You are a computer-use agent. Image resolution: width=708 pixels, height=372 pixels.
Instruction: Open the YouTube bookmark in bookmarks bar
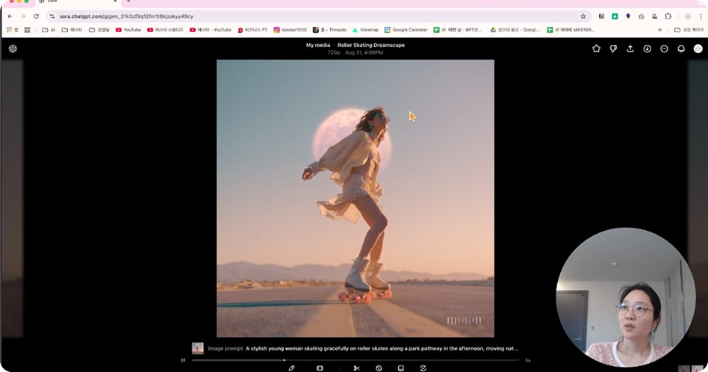pos(128,30)
